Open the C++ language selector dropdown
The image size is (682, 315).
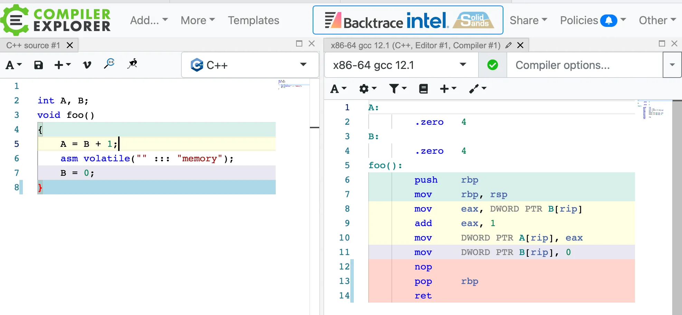250,65
